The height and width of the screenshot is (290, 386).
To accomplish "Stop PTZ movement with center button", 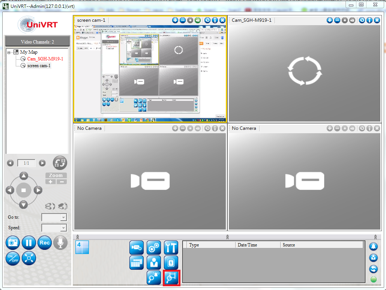I will (x=24, y=190).
